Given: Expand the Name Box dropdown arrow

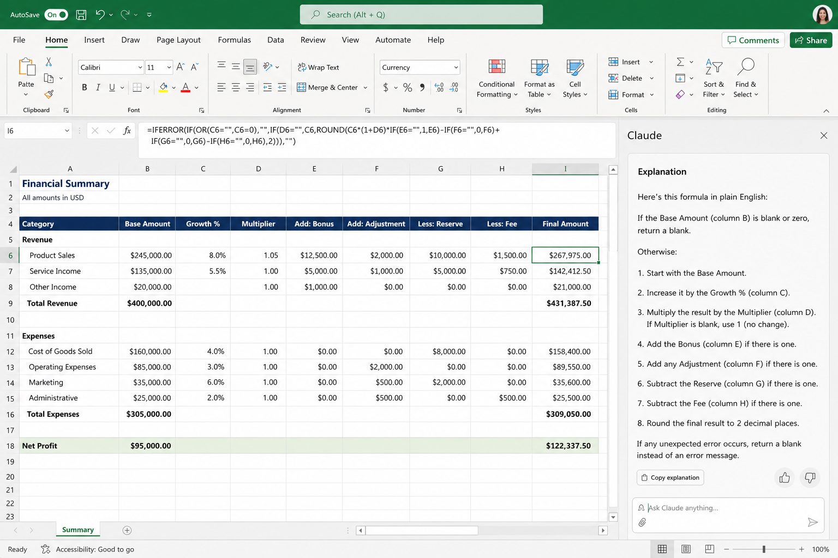Looking at the screenshot, I should (67, 131).
